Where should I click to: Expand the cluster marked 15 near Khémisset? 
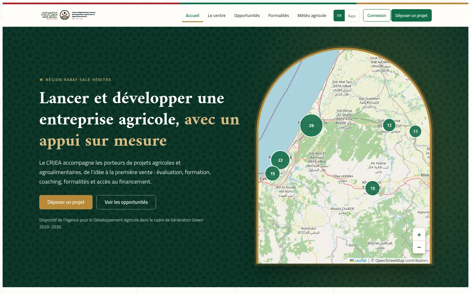373,188
